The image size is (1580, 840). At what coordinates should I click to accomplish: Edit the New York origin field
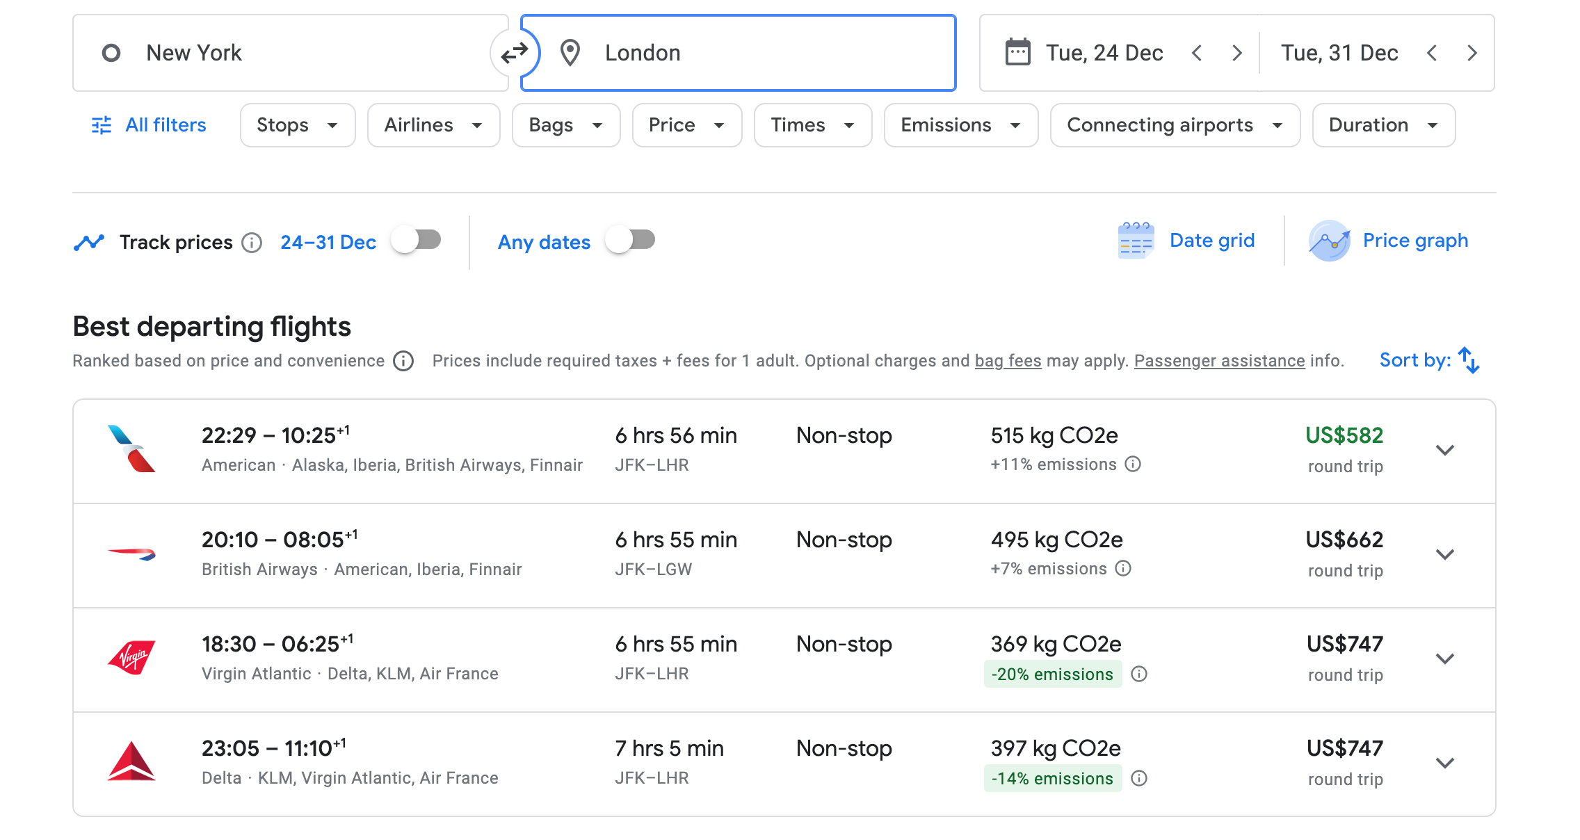coord(291,53)
